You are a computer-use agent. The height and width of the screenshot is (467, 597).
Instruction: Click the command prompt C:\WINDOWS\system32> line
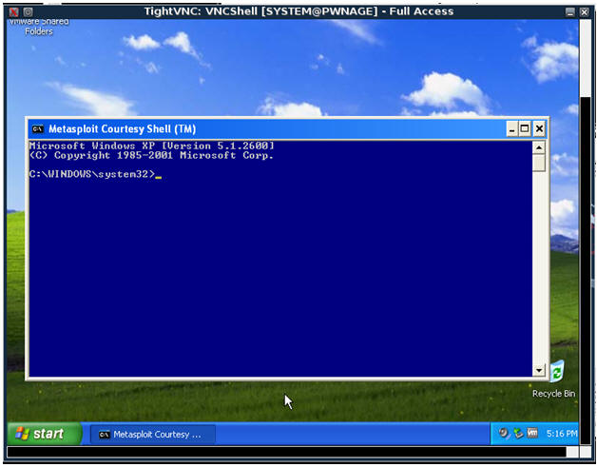[x=95, y=174]
